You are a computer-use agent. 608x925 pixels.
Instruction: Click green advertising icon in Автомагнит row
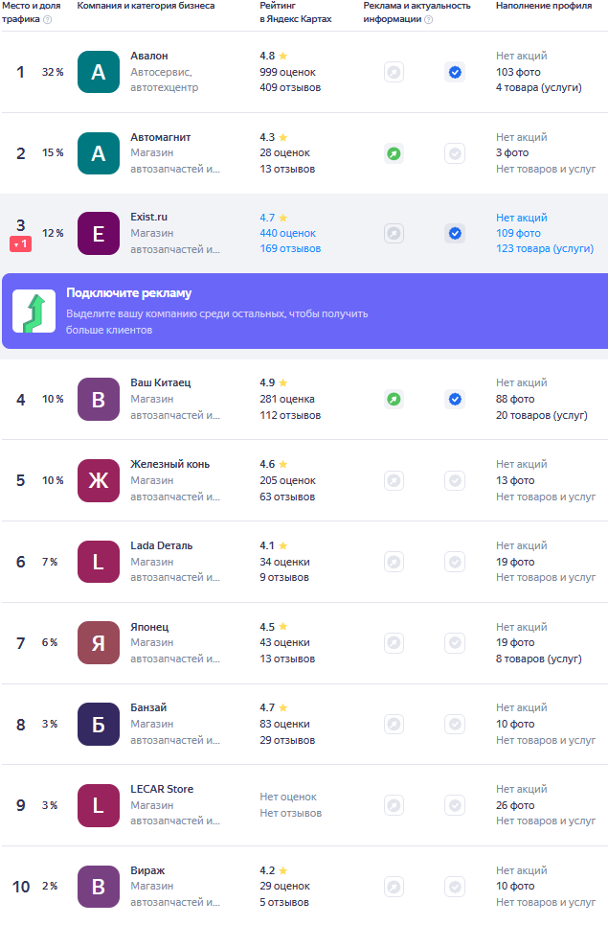(394, 153)
